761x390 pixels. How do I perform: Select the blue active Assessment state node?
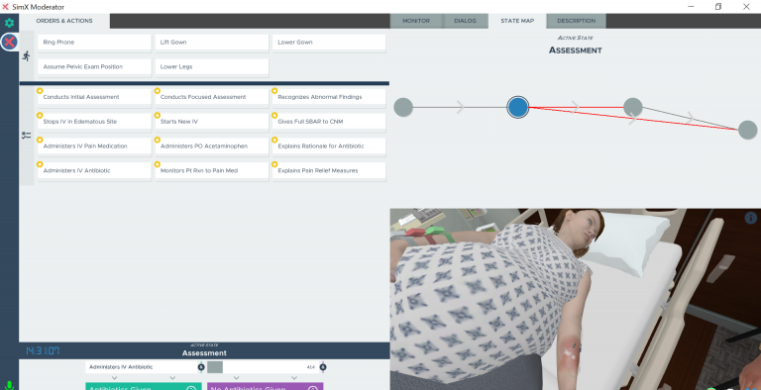click(518, 107)
